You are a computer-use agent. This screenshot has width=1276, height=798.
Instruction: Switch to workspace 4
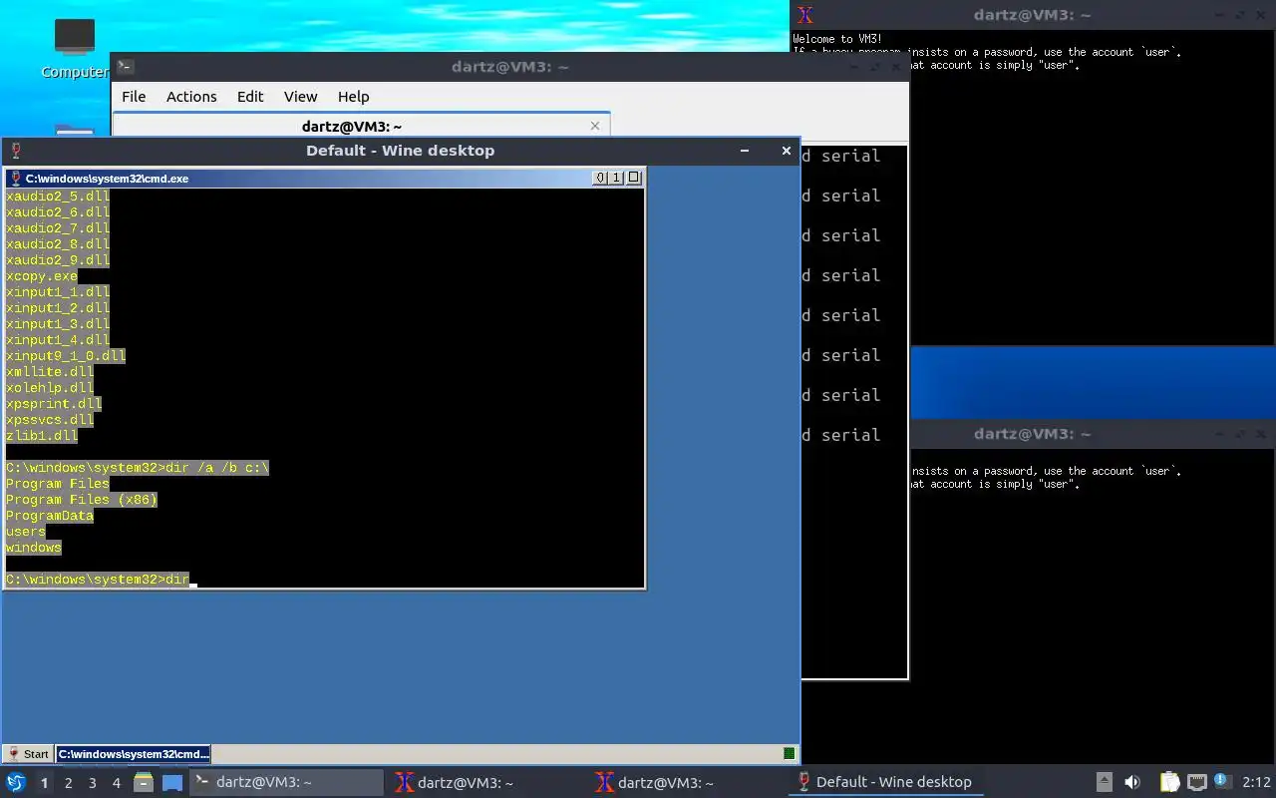pos(116,783)
